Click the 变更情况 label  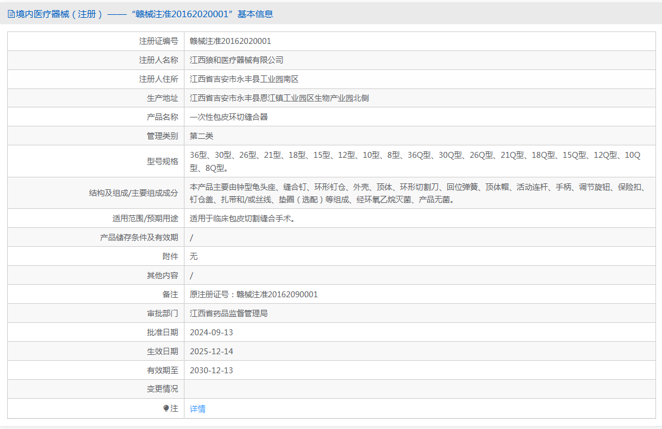163,389
